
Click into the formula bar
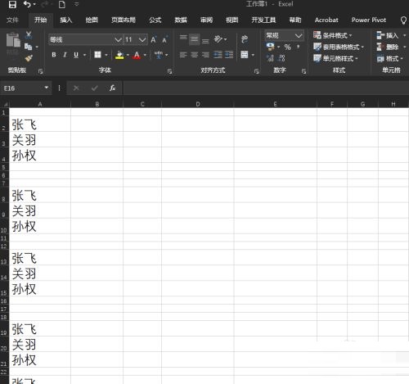coord(266,88)
